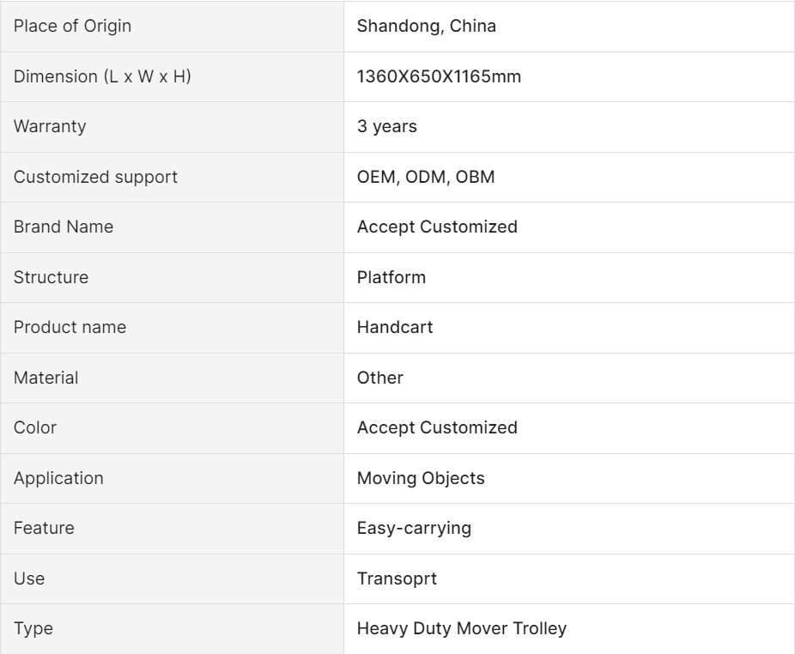This screenshot has height=654, width=795.
Task: Click the Material label cell
Action: [x=46, y=378]
